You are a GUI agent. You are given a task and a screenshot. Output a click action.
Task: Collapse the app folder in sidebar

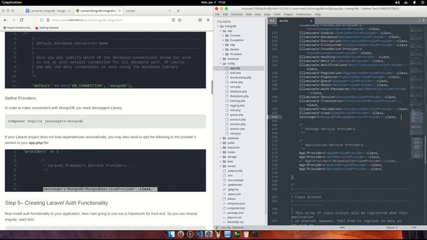pyautogui.click(x=221, y=31)
